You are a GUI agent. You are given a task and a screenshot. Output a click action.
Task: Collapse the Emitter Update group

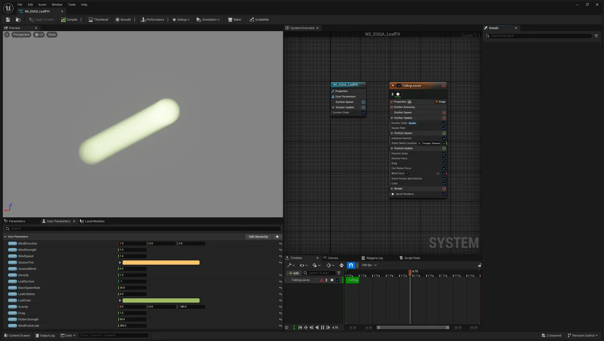pos(392,118)
